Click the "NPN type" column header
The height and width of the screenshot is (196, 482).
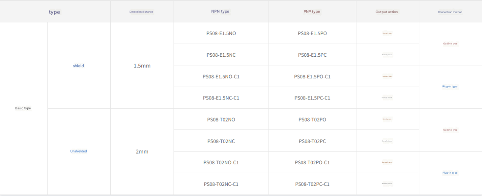pos(220,11)
